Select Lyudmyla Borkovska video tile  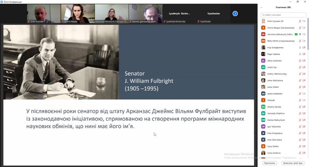[180, 13]
